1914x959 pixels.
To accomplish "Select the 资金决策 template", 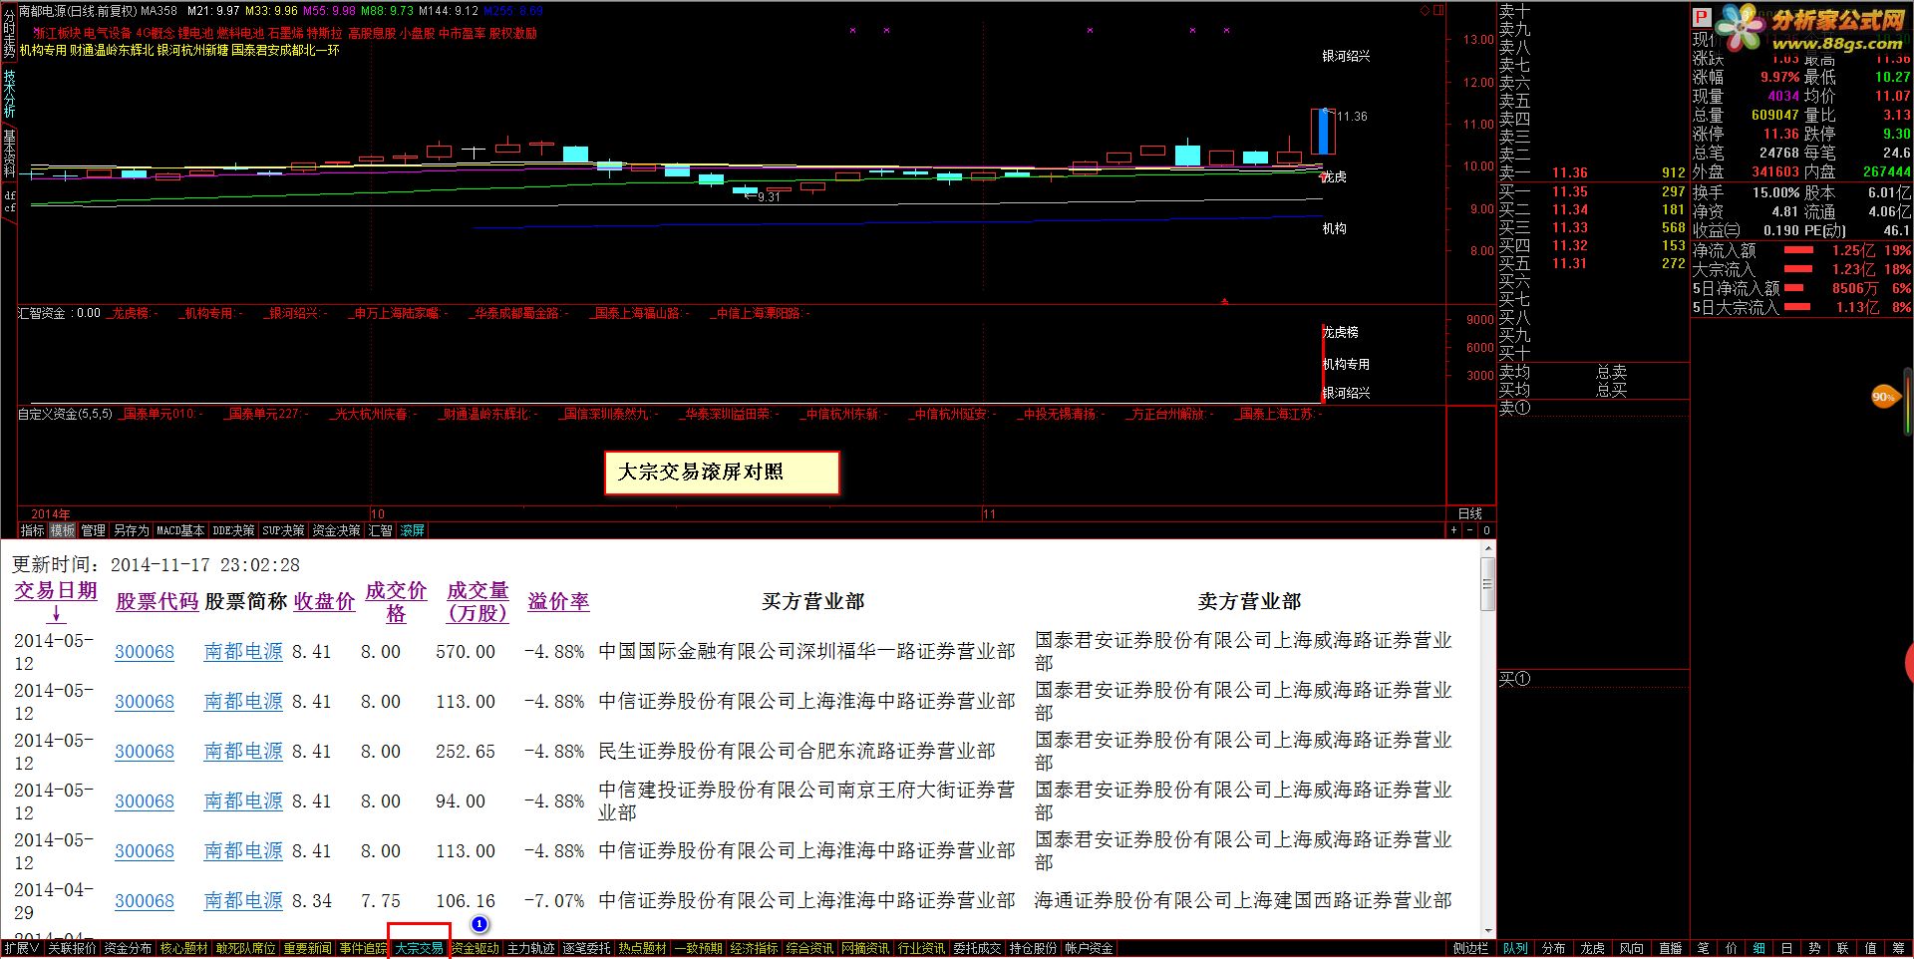I will 336,530.
